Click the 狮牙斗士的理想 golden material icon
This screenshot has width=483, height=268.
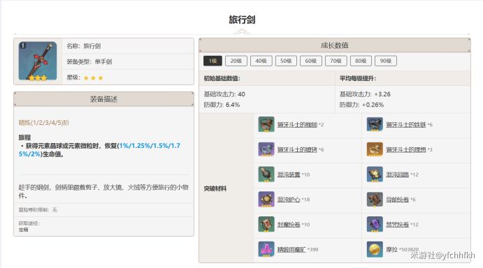pos(375,149)
